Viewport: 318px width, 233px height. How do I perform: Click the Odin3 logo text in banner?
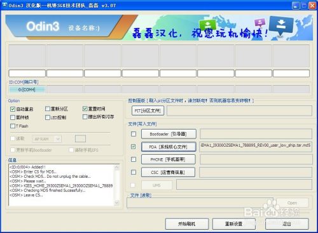43,27
